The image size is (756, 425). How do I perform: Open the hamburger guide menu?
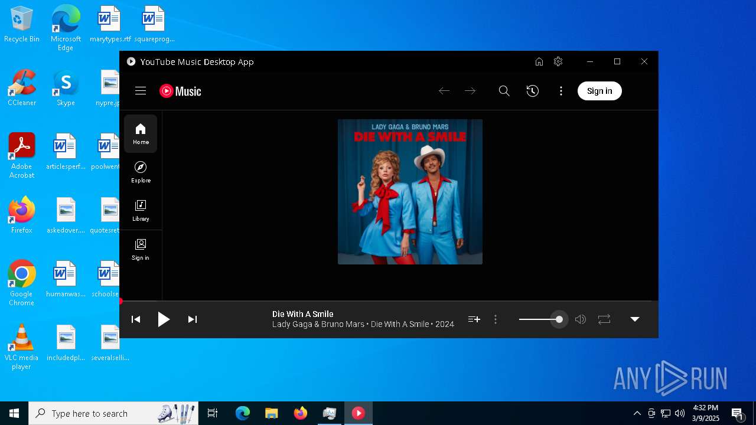tap(141, 91)
